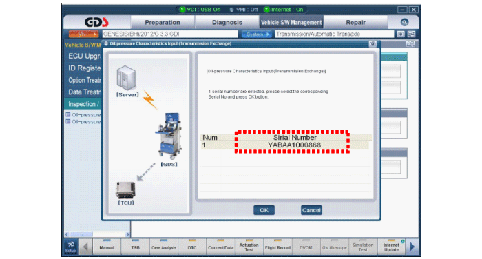Screen dimensions: 482x259
Task: Click the dialog title bar camera icon
Action: click(x=373, y=44)
